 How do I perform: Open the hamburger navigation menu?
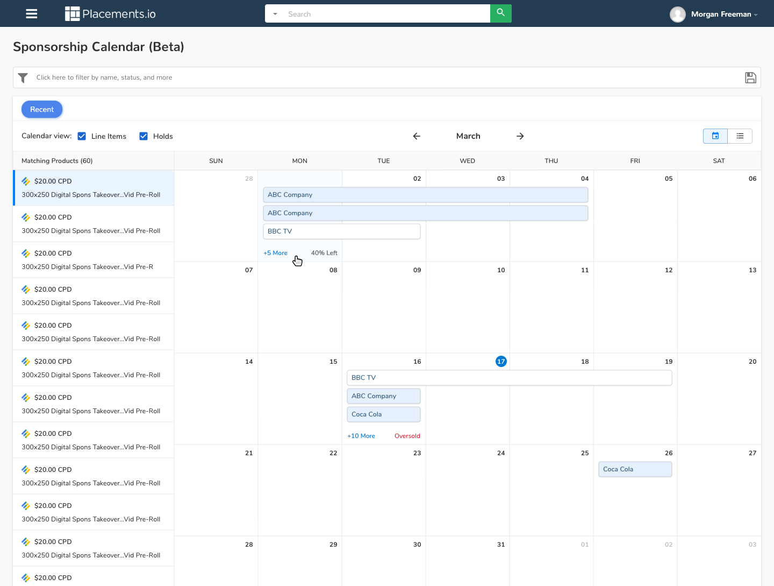pyautogui.click(x=32, y=14)
